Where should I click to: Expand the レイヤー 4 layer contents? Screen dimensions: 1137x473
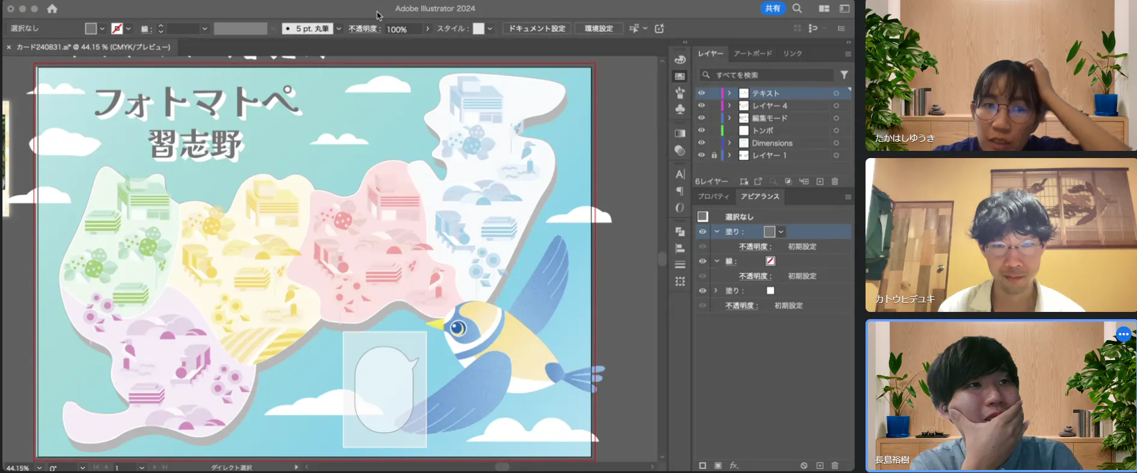730,106
